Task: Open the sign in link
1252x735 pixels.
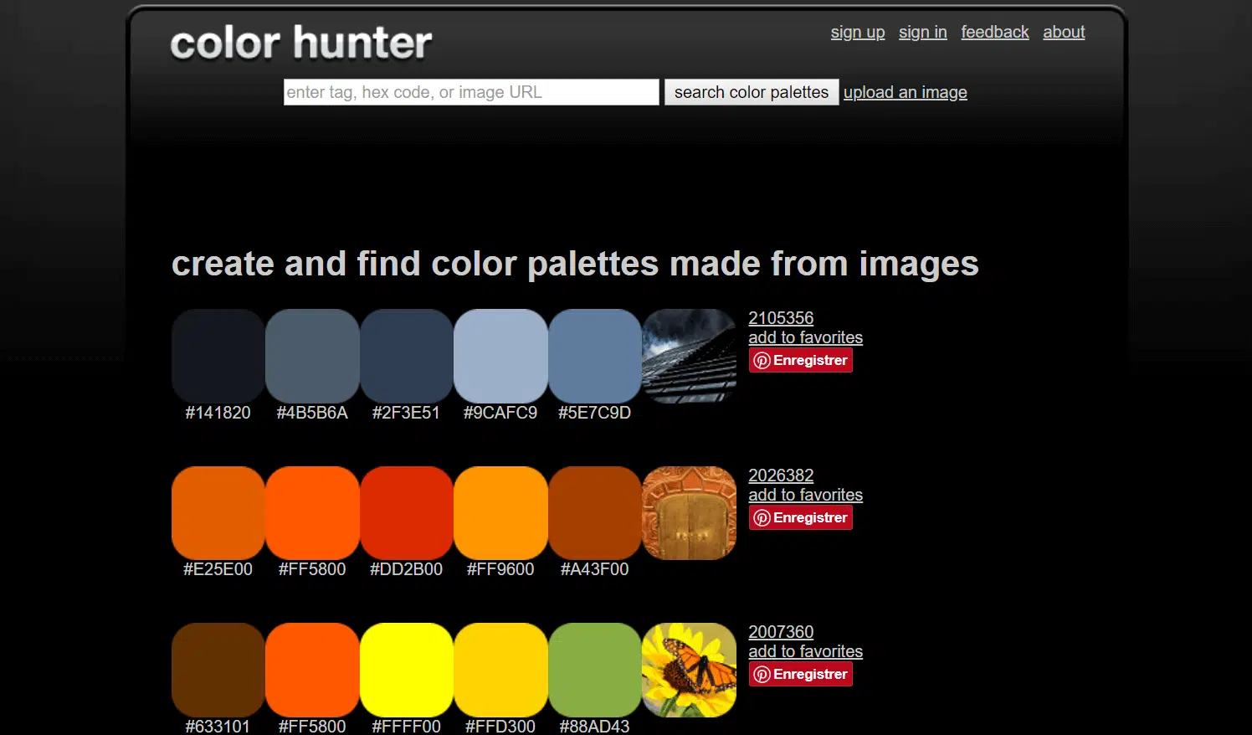Action: pyautogui.click(x=923, y=32)
